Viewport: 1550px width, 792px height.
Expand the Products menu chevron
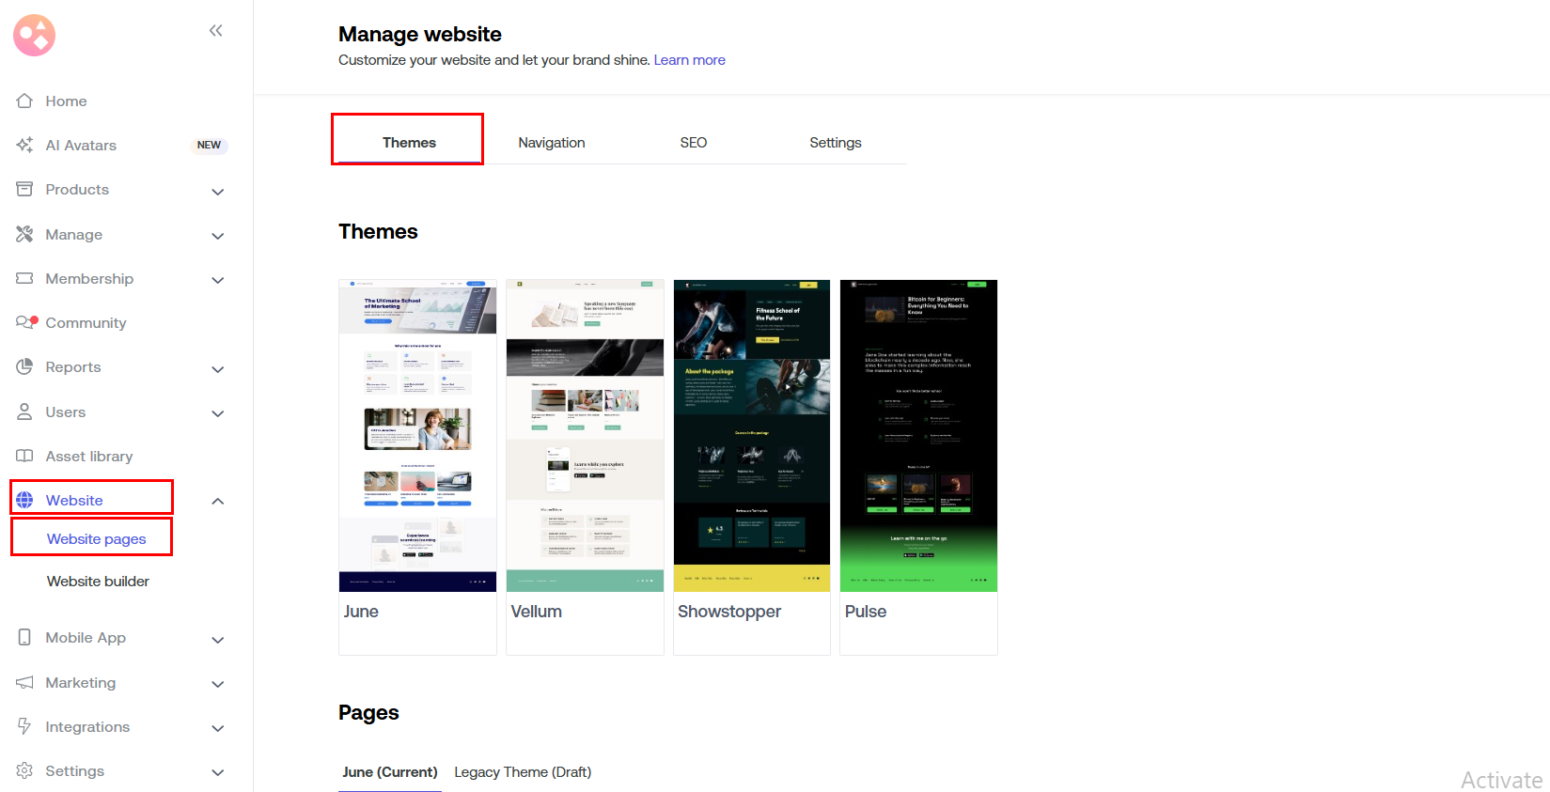pyautogui.click(x=218, y=192)
